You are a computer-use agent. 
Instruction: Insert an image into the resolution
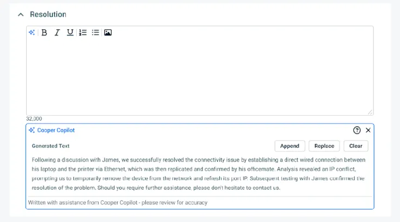(x=108, y=33)
